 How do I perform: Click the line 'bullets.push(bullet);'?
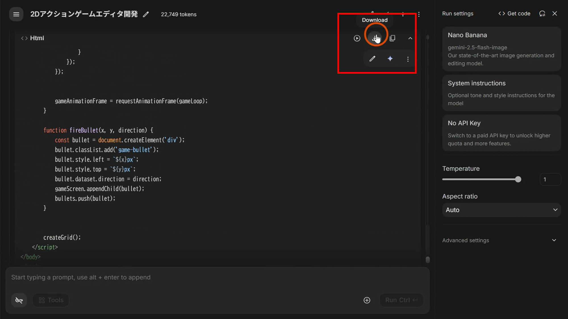click(85, 198)
